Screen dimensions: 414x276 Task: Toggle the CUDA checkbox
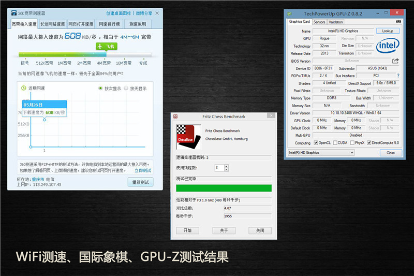[x=335, y=142]
